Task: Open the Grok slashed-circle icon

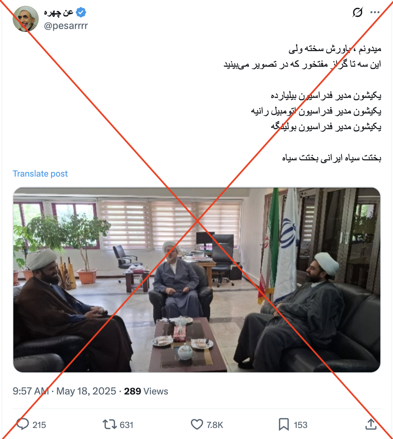Action: click(358, 12)
